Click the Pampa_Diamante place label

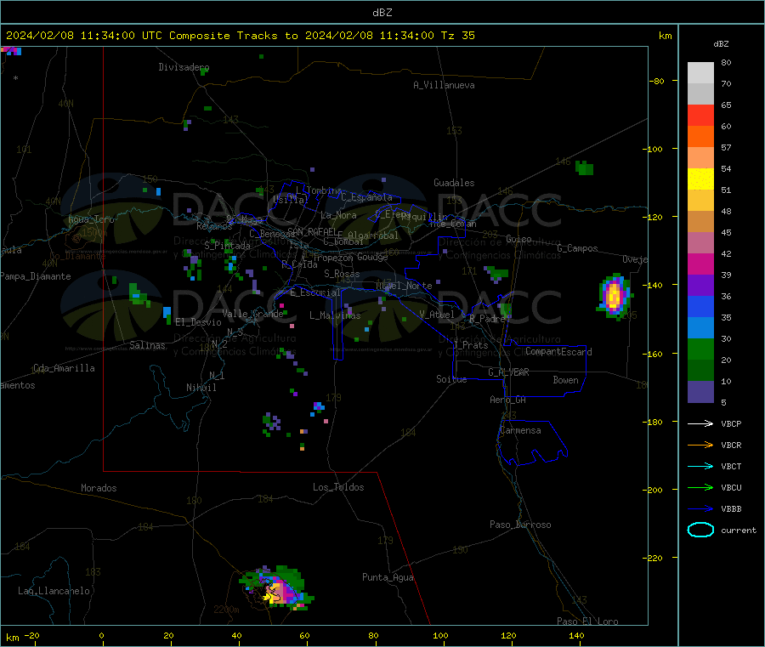[x=36, y=276]
